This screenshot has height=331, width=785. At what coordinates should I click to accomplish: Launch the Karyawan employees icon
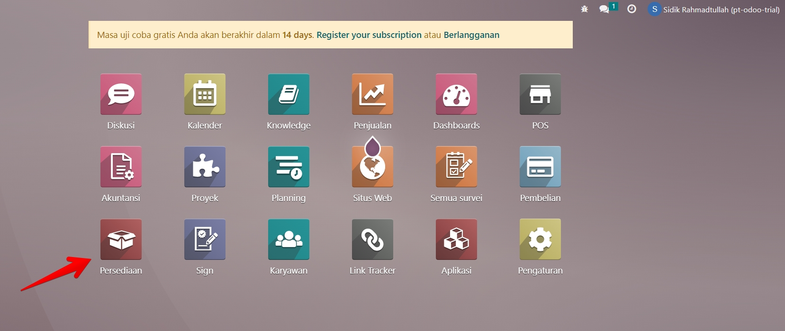[289, 239]
